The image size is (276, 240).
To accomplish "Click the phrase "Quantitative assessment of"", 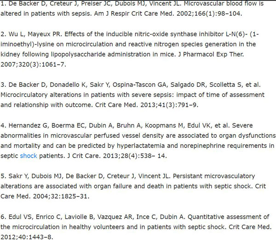I will point(229,217).
